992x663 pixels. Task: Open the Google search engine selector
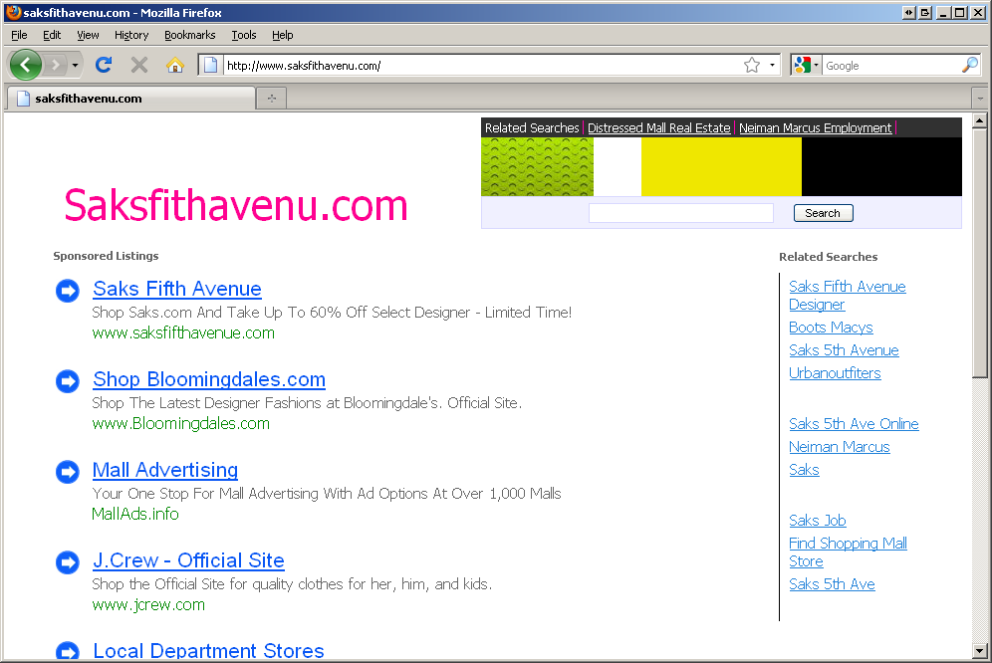[806, 65]
